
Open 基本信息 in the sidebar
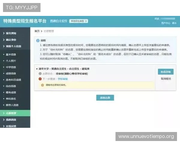[x=11, y=54]
